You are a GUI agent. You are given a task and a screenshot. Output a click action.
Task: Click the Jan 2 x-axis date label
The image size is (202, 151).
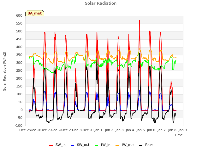point(109,130)
